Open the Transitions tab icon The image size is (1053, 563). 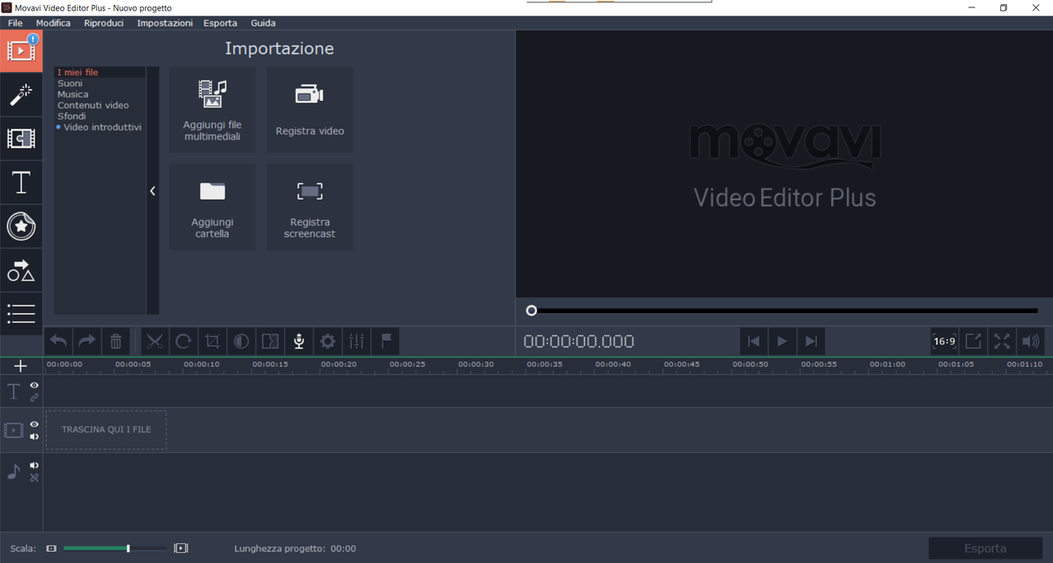(x=21, y=138)
